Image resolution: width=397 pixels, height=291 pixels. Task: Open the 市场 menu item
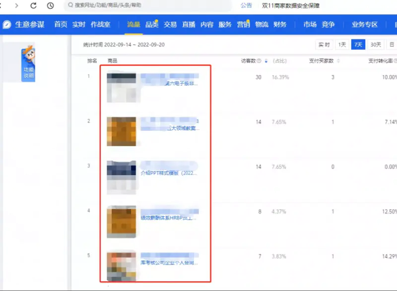click(x=310, y=23)
